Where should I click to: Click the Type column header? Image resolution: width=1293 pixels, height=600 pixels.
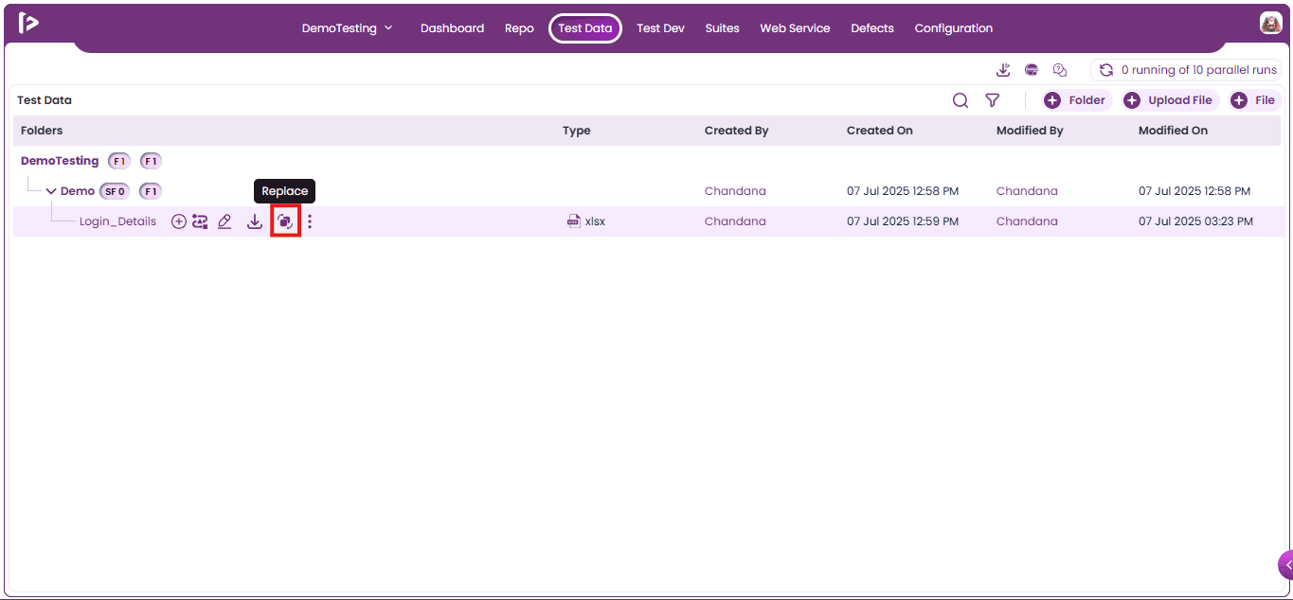tap(576, 131)
